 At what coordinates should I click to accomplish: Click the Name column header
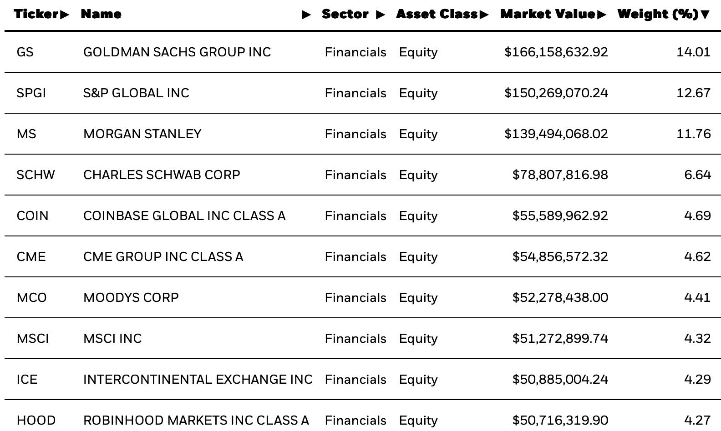(101, 14)
